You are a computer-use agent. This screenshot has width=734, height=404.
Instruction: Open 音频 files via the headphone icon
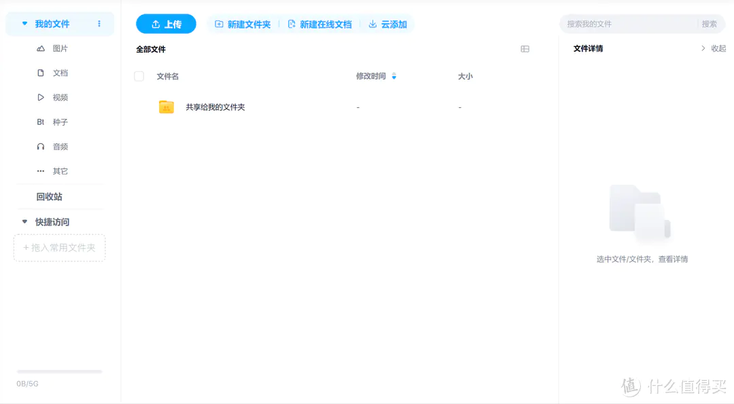42,146
